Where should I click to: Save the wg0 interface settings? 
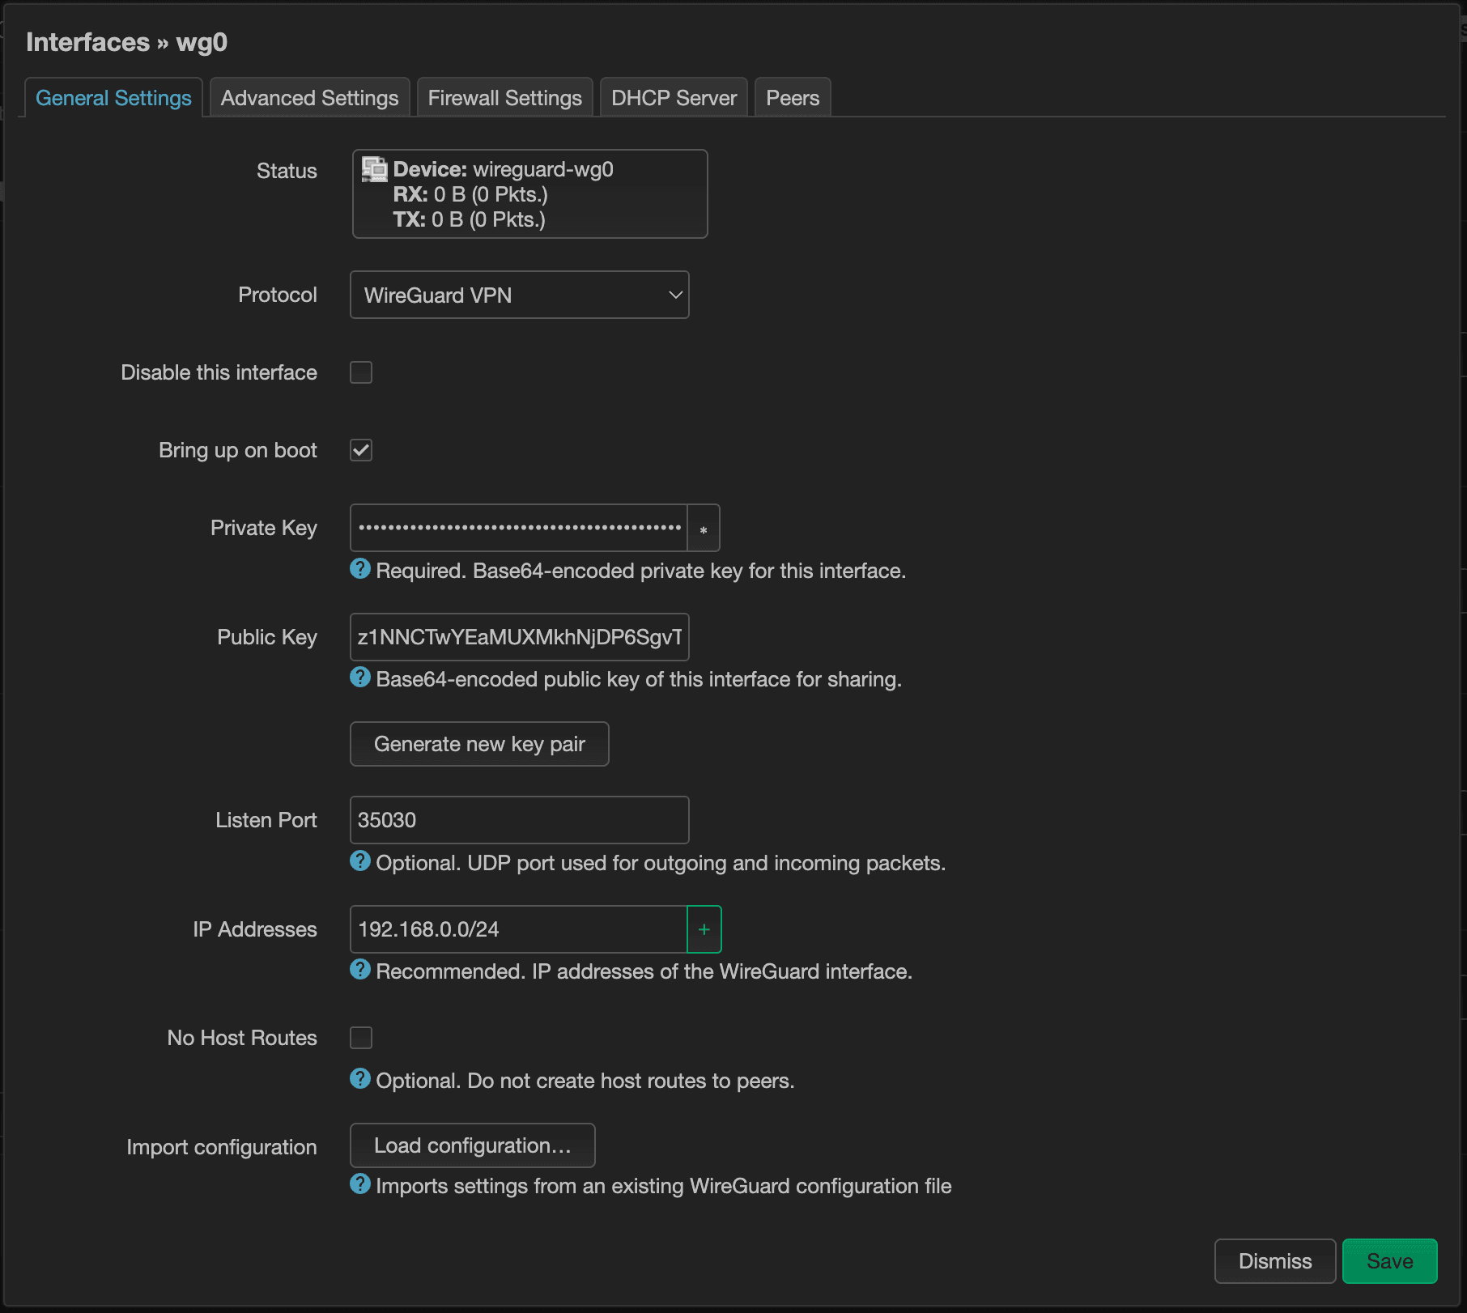(x=1390, y=1261)
